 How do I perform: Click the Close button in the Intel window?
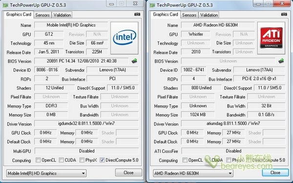click(x=128, y=173)
